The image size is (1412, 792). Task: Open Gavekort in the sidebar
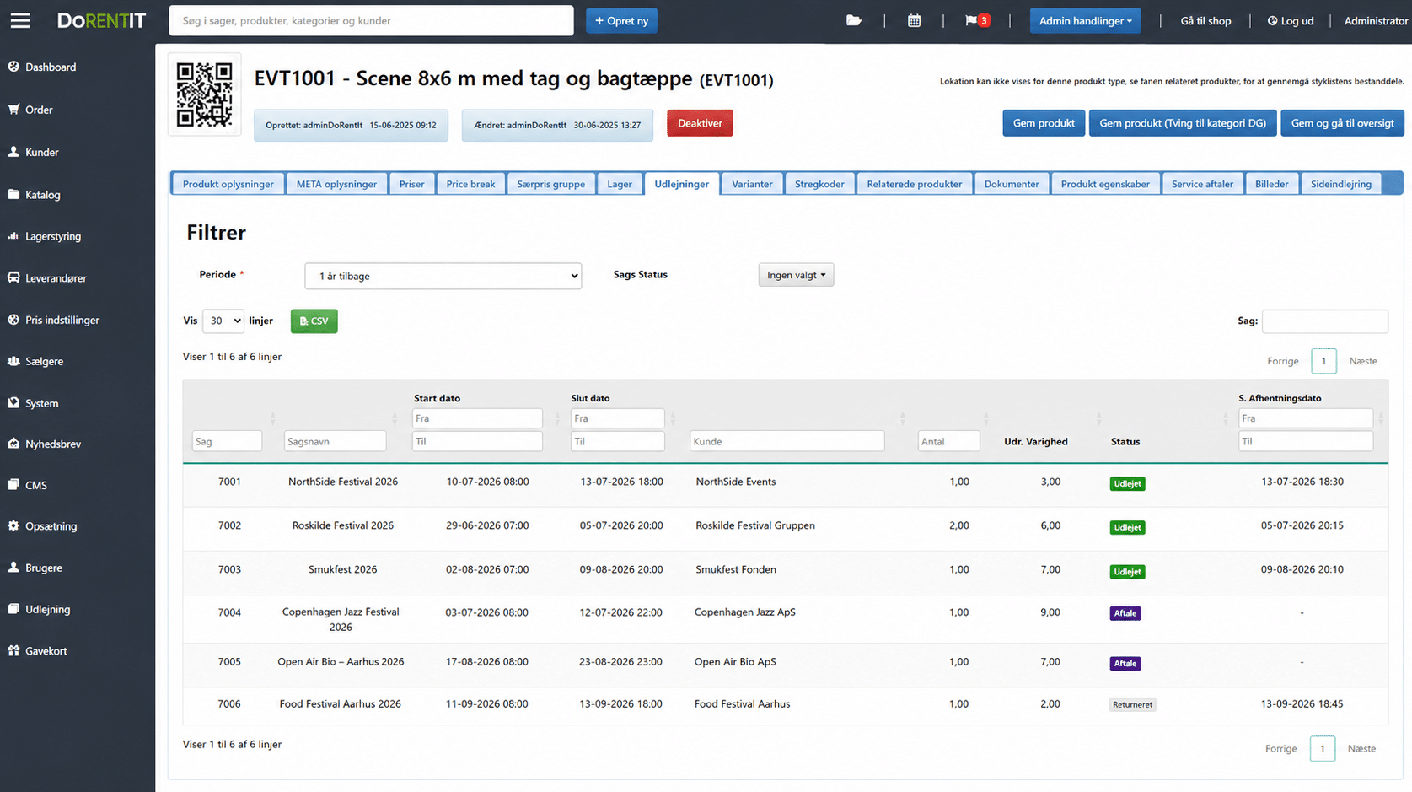point(46,650)
